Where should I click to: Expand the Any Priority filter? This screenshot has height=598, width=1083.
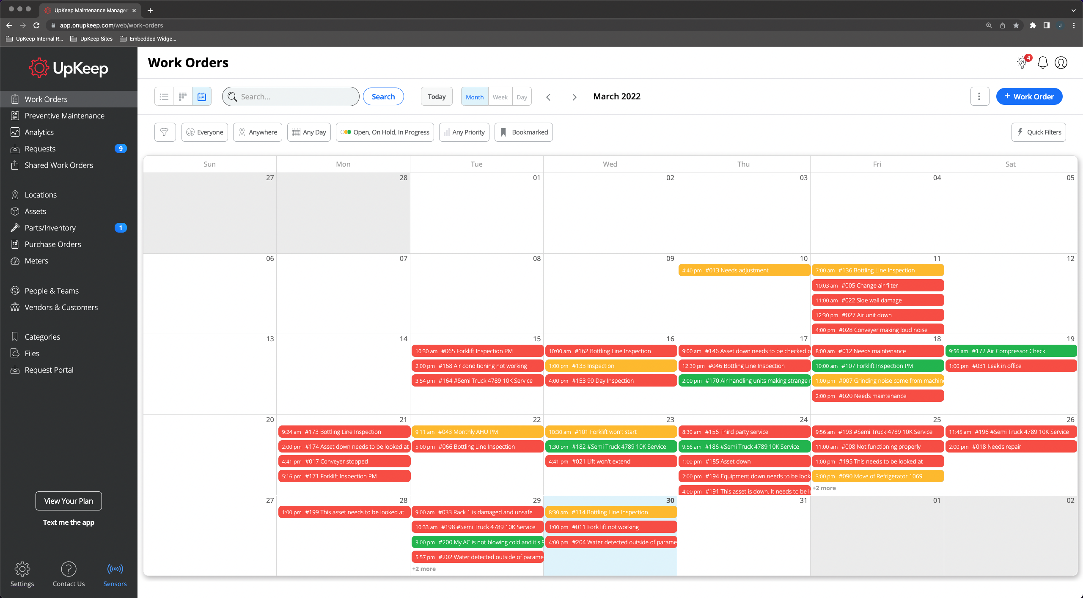[x=464, y=132]
